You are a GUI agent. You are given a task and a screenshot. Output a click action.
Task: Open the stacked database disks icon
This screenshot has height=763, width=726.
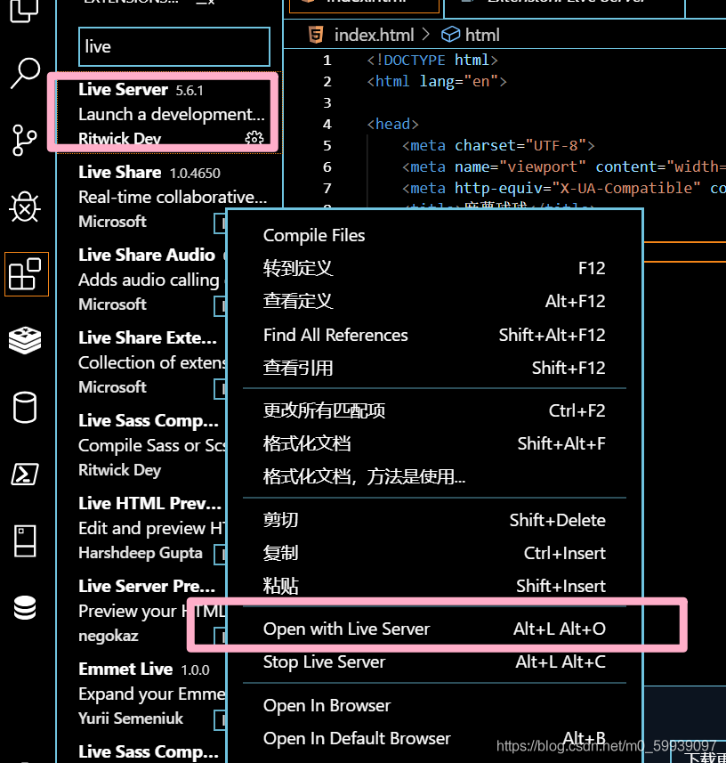(25, 608)
